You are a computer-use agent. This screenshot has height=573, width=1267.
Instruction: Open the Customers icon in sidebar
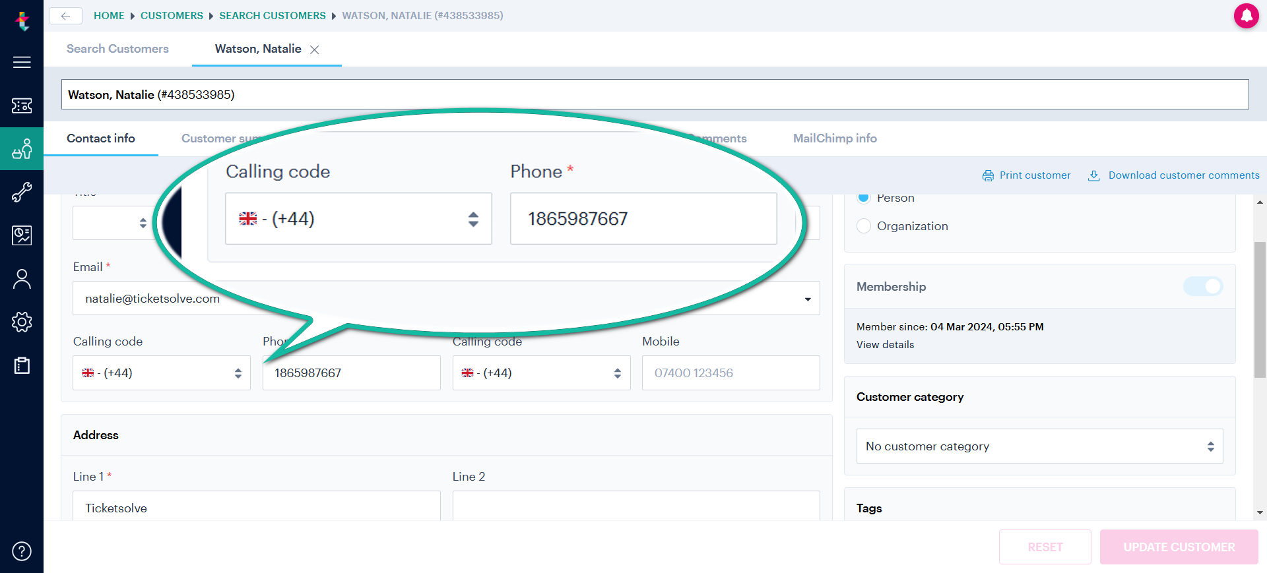(x=22, y=149)
